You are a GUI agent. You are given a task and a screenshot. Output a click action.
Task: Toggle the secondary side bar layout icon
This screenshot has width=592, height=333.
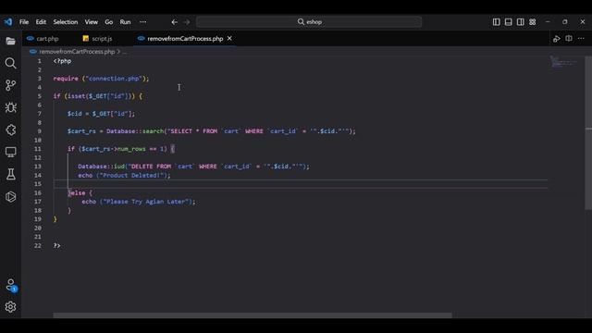coord(520,22)
